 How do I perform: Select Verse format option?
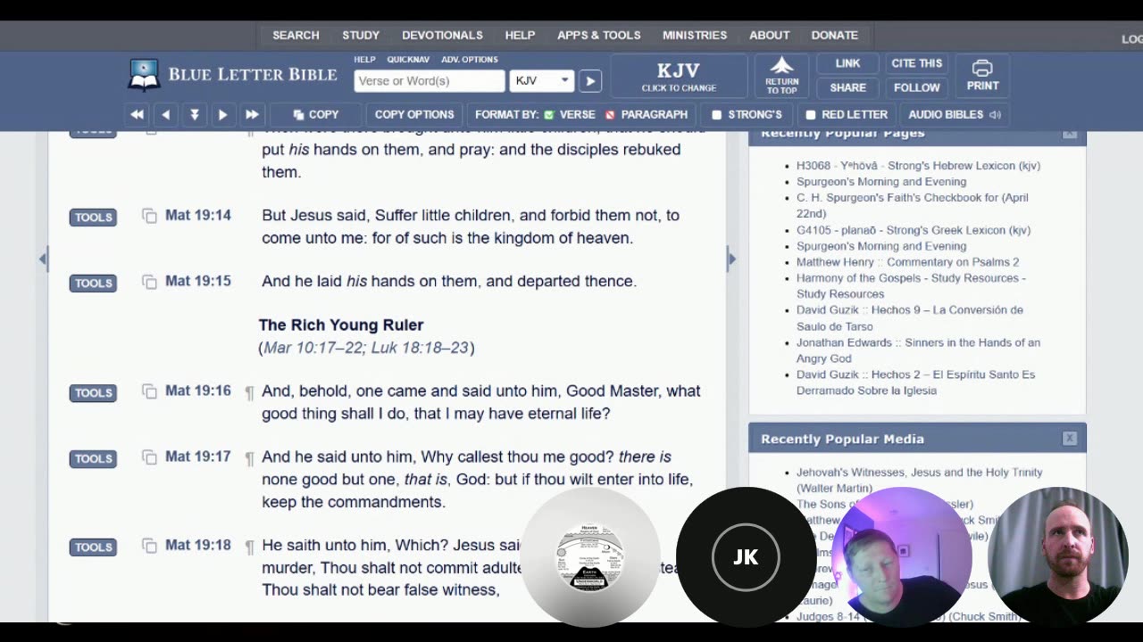click(x=569, y=114)
